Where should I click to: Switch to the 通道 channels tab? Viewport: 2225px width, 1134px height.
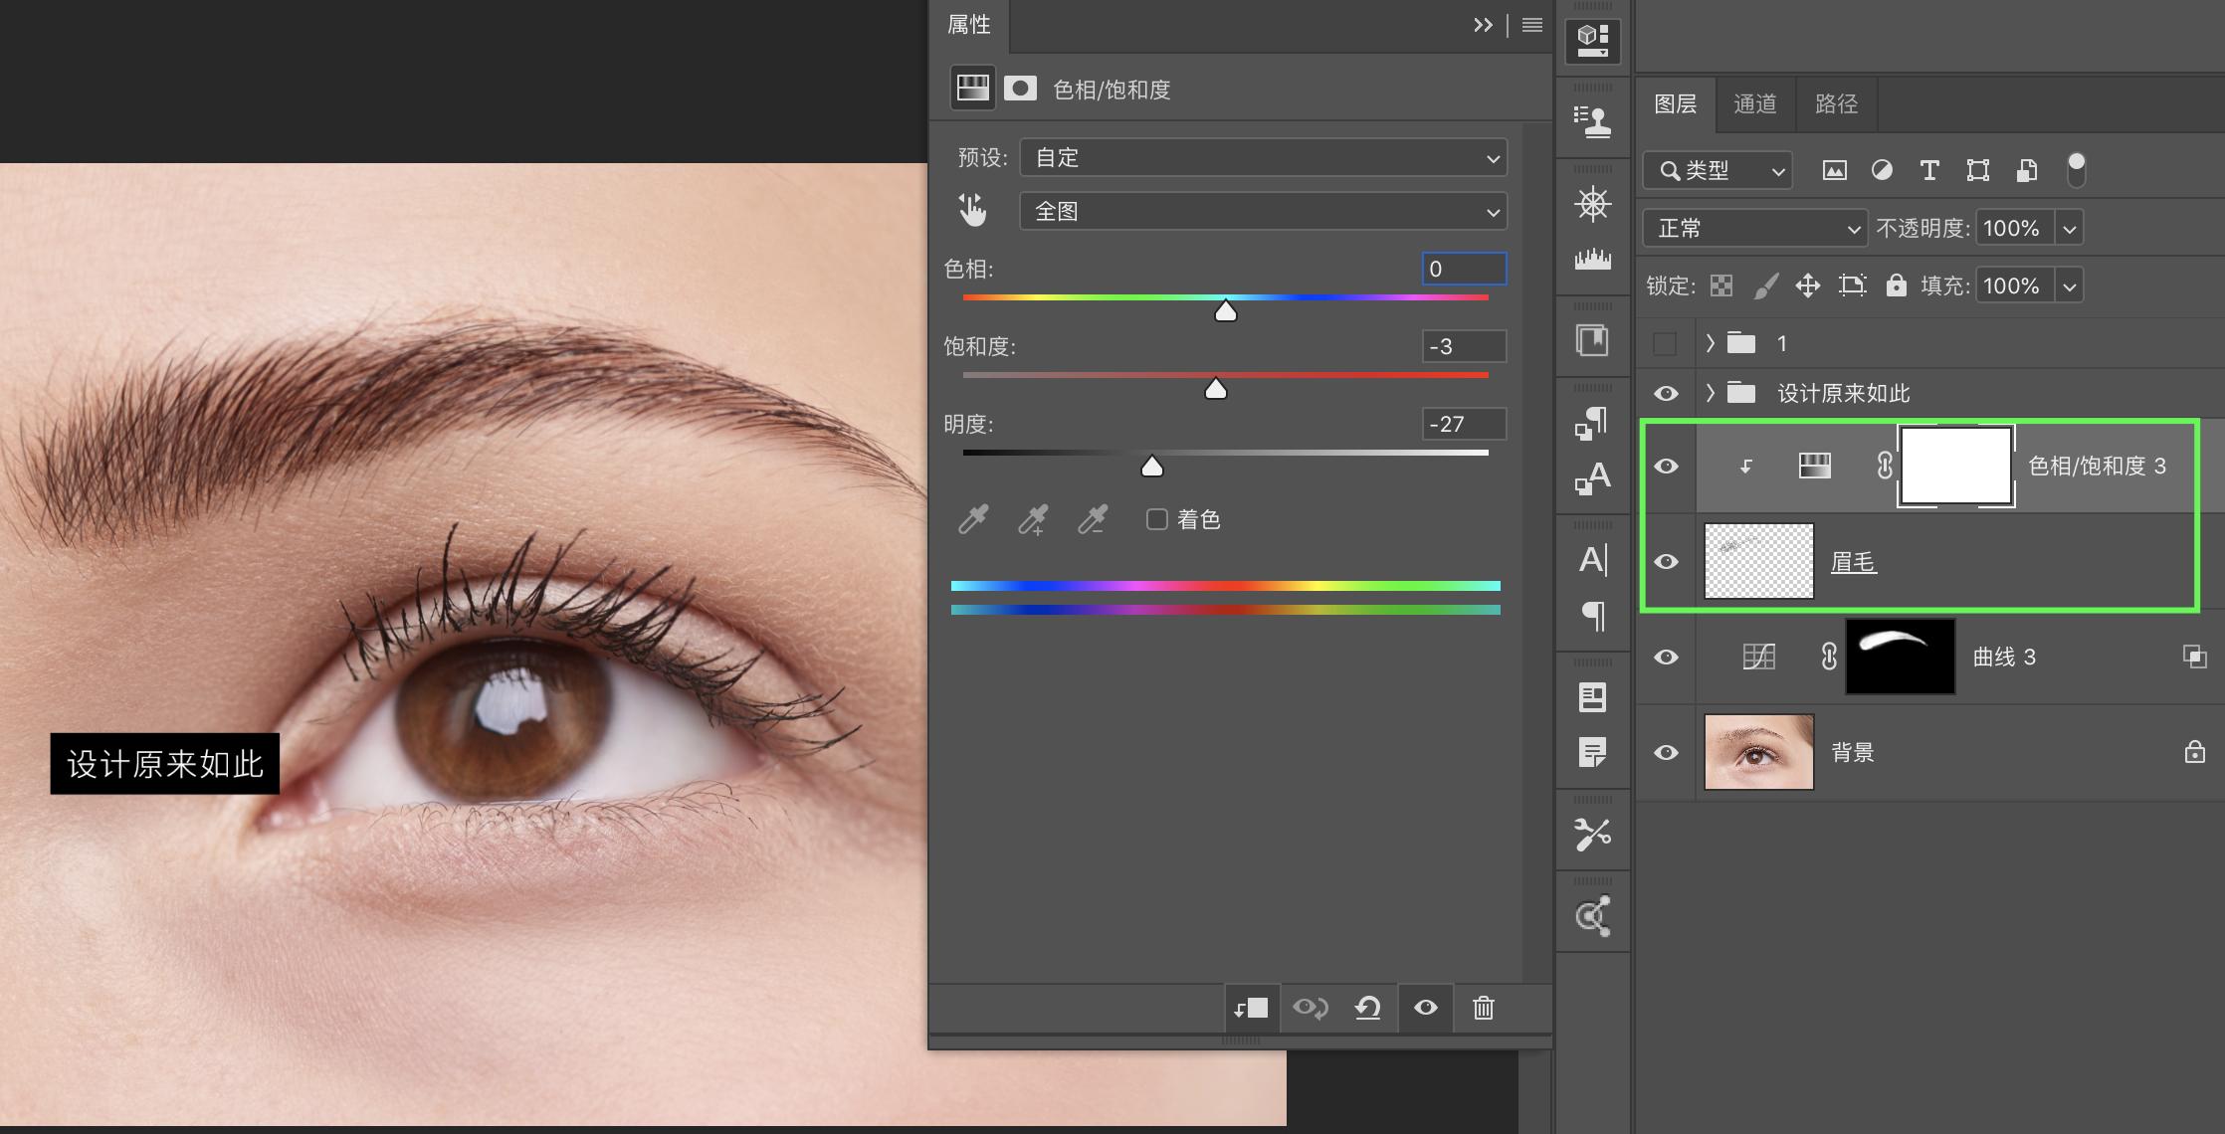point(1754,104)
